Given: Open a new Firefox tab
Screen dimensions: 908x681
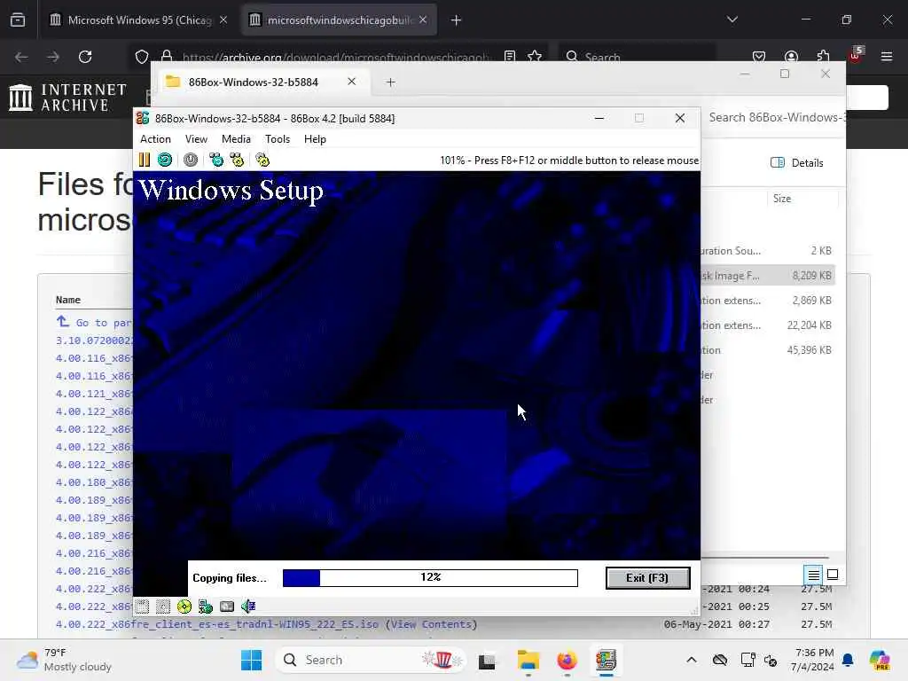Looking at the screenshot, I should tap(457, 20).
